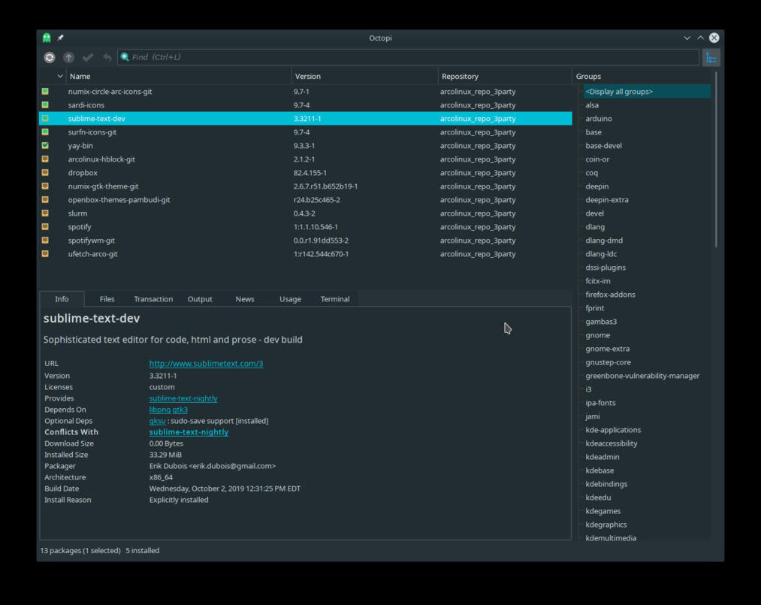
Task: Select the gnome-extra group
Action: coord(607,349)
